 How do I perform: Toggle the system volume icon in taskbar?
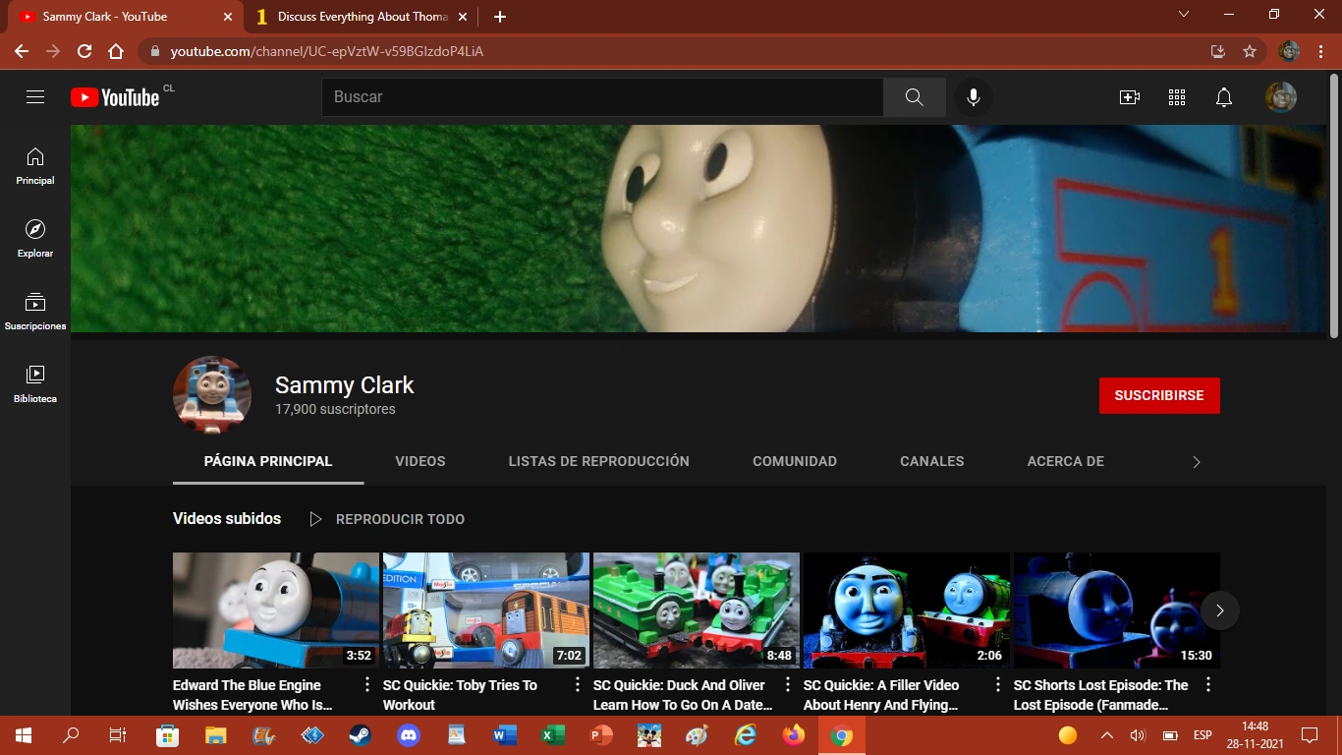click(x=1136, y=734)
